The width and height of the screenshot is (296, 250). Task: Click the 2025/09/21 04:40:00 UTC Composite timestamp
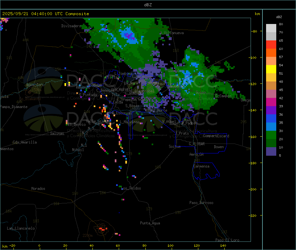pos(45,14)
